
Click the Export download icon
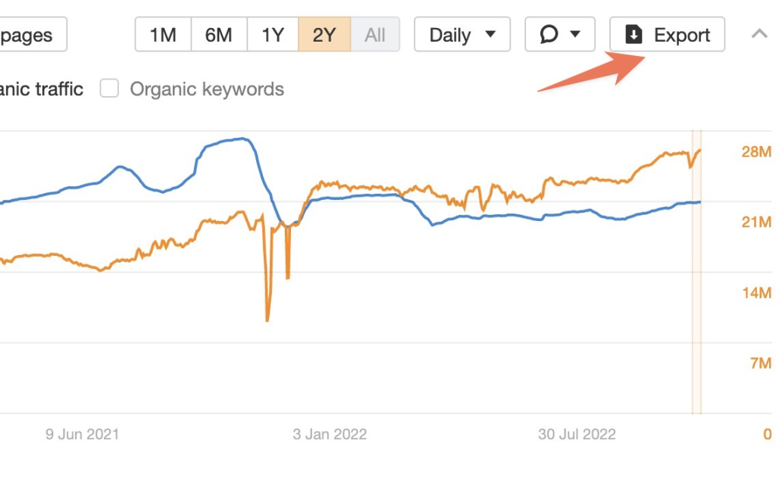pos(634,35)
